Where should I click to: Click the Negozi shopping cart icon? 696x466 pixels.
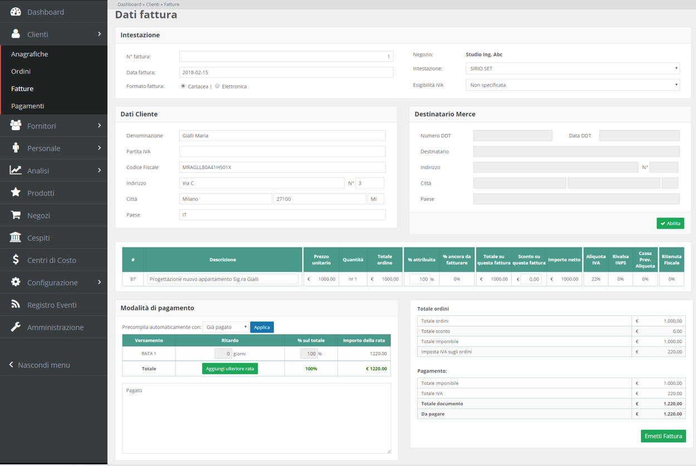pos(16,215)
